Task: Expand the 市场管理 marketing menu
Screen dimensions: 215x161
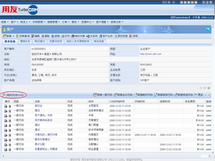Action: click(39, 22)
